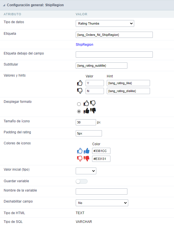Click the thumbs down icon next to Valor N
The width and height of the screenshot is (174, 226).
click(80, 91)
